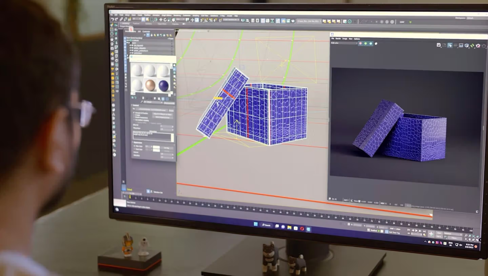Select the Link tool in main toolbar
The width and height of the screenshot is (488, 276).
click(121, 20)
